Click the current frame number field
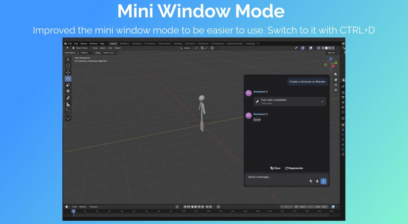 click(287, 207)
